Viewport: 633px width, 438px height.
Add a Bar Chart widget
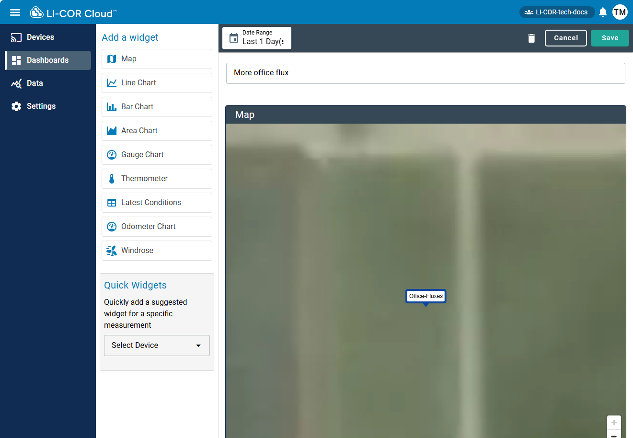(x=157, y=107)
